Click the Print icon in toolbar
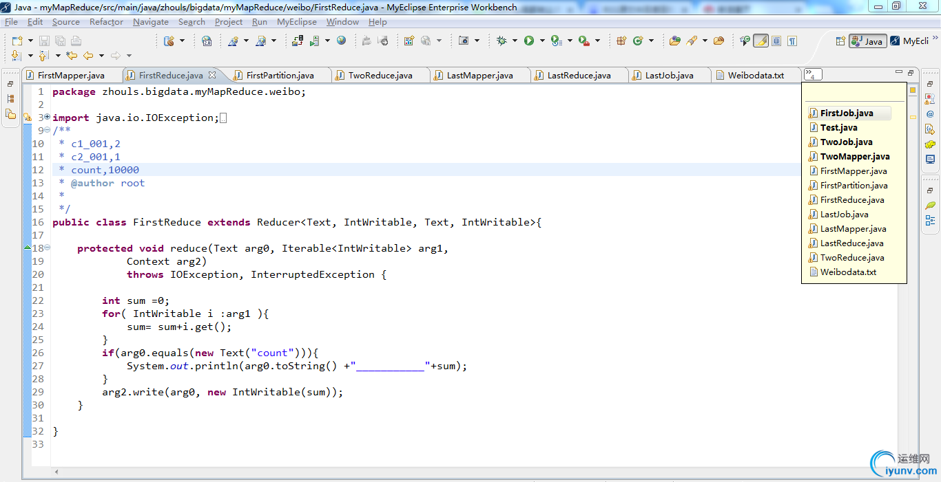This screenshot has height=482, width=941. [x=76, y=41]
